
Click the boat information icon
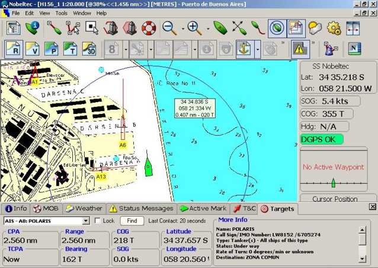[33, 28]
